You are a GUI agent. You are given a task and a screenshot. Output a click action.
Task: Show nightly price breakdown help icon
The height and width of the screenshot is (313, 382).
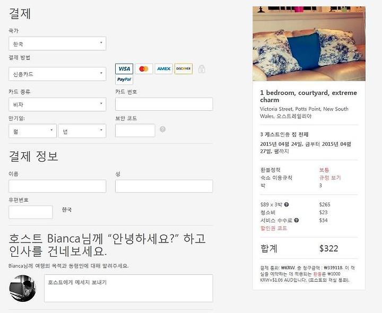(286, 205)
